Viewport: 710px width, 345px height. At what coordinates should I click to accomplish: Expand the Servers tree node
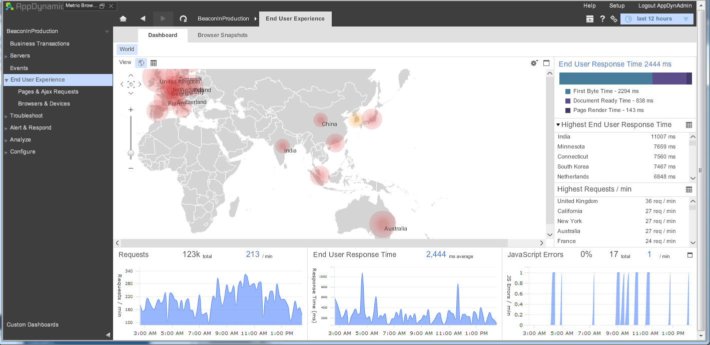(x=6, y=56)
